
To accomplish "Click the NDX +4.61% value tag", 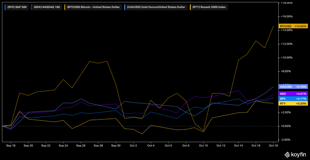I will coord(293,94).
